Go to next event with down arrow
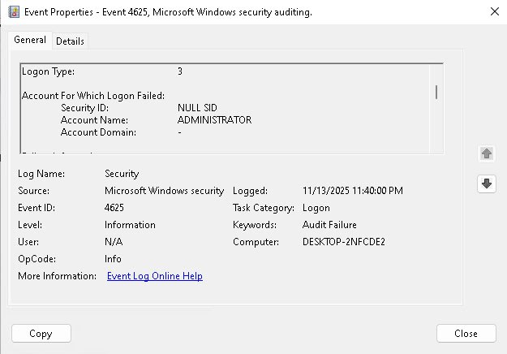 [486, 183]
